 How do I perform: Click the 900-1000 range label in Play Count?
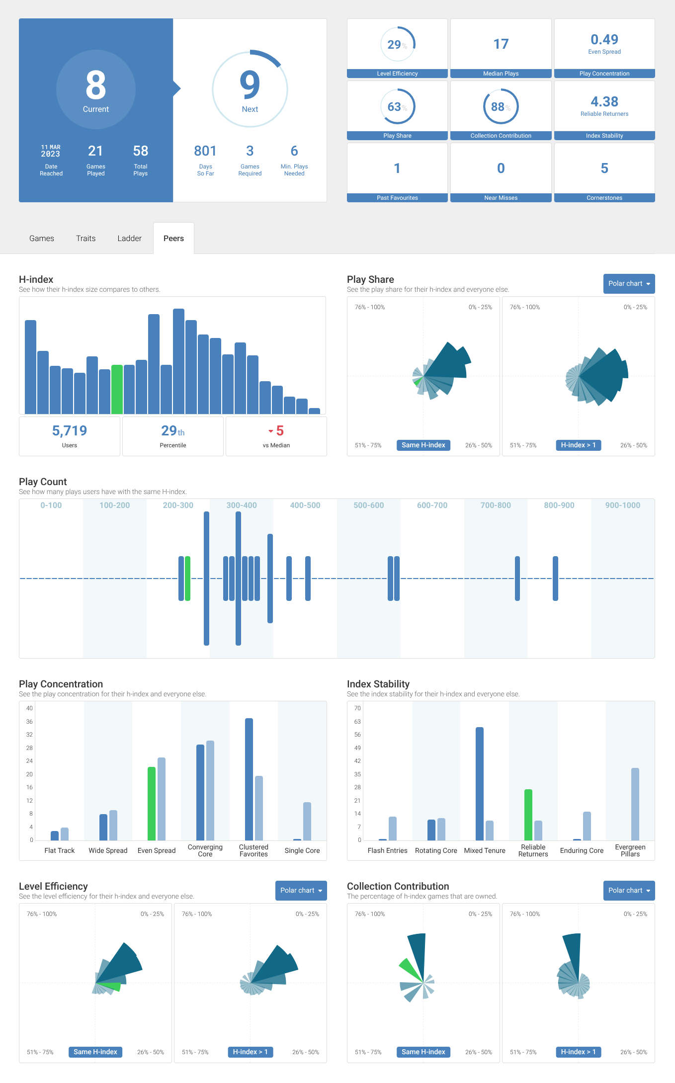pos(623,505)
